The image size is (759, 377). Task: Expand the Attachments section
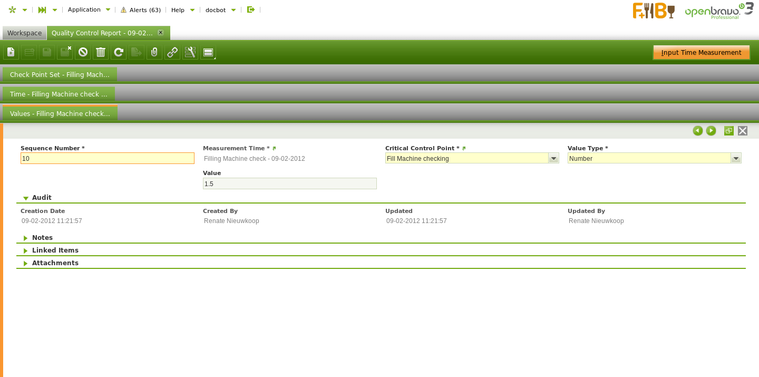coord(26,263)
